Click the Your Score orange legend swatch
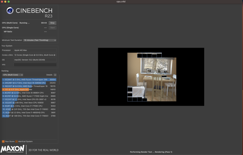The width and height of the screenshot is (243, 155). click(x=3, y=142)
